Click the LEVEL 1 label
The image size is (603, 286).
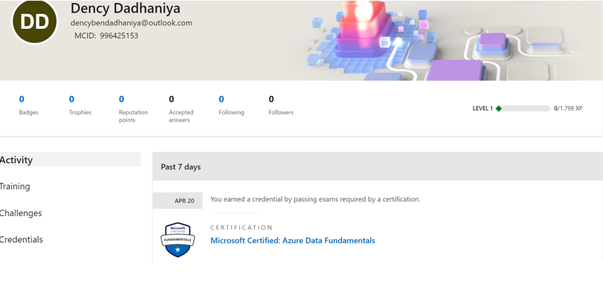tap(483, 109)
